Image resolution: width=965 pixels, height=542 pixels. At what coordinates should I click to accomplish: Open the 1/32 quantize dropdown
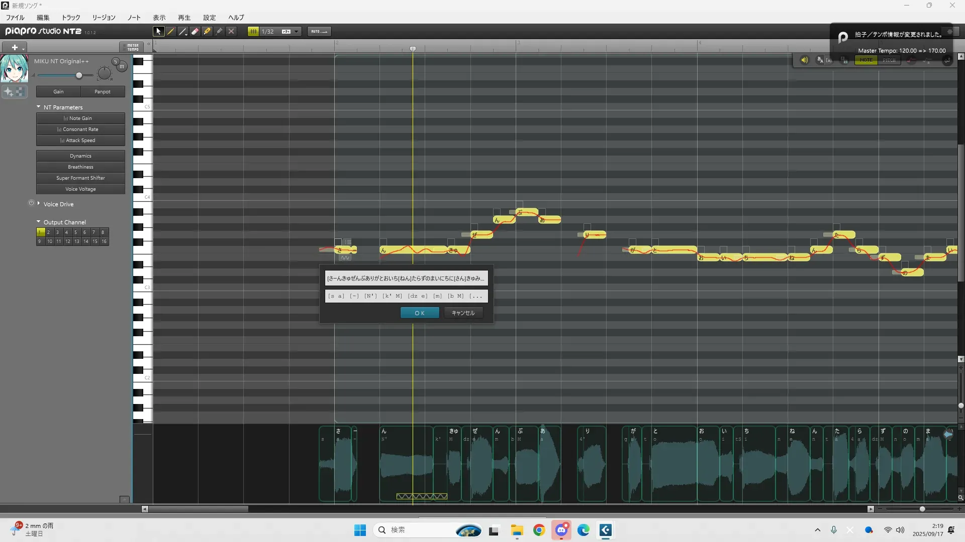coord(297,31)
